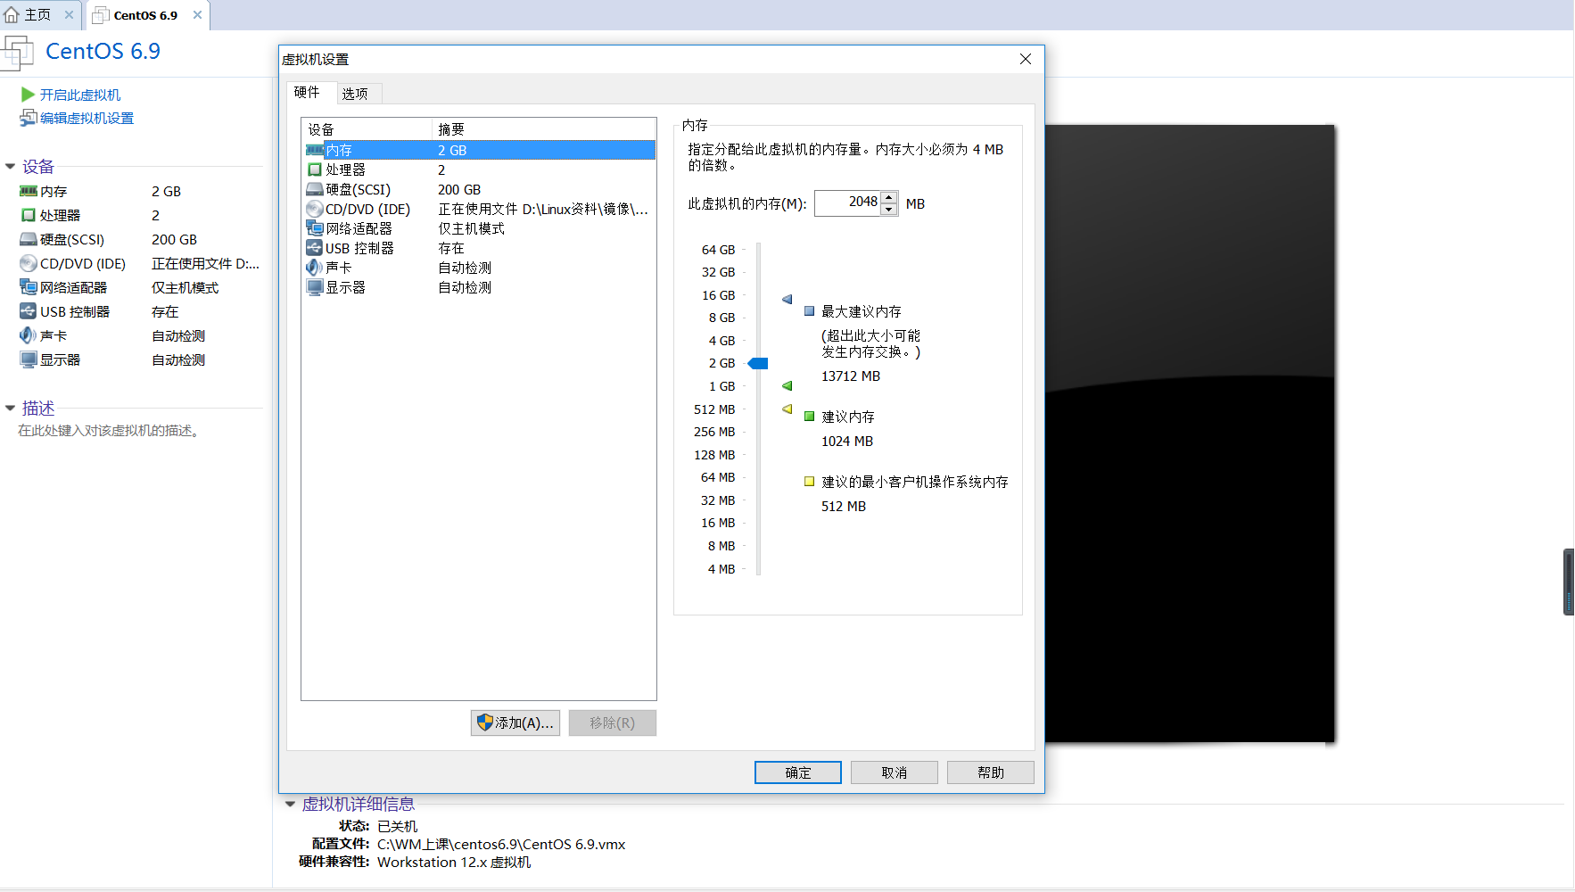Click the 确定 button
Viewport: 1575px width, 892px height.
tap(798, 772)
